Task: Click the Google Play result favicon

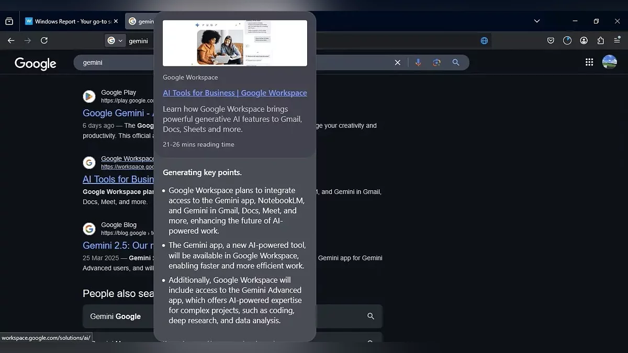Action: (89, 96)
